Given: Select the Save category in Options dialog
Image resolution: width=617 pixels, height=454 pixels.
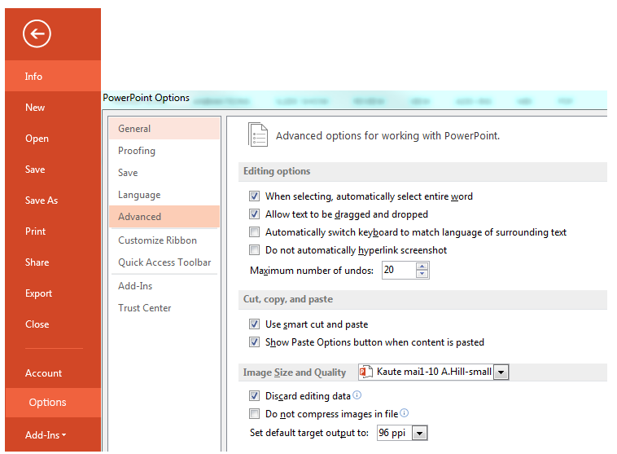Looking at the screenshot, I should [164, 173].
